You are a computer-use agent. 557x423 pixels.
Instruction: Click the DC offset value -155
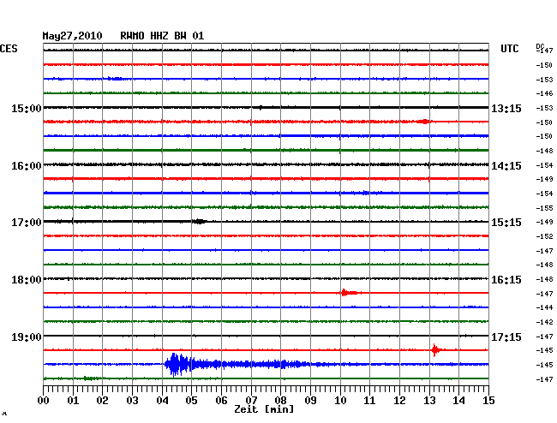(544, 208)
